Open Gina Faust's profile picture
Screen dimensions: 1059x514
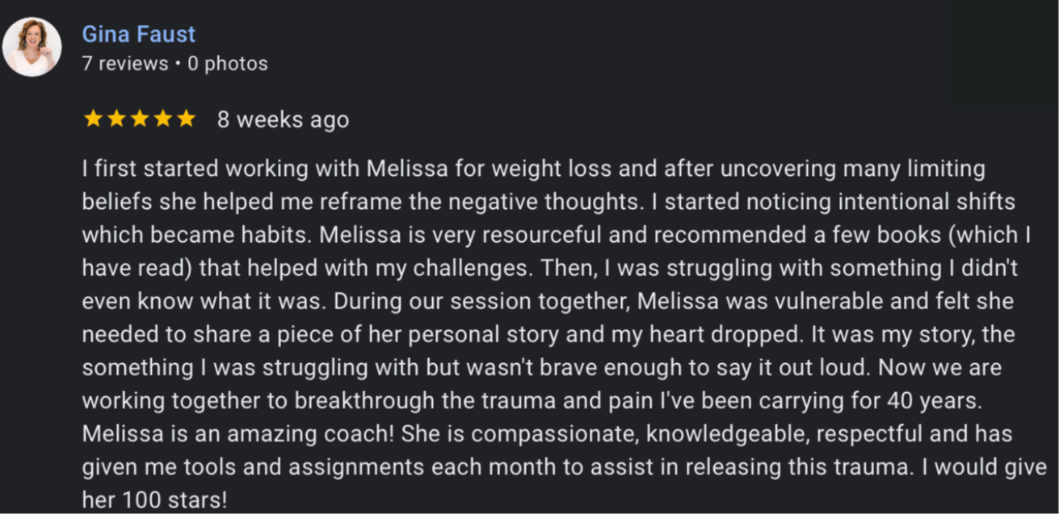coord(32,47)
